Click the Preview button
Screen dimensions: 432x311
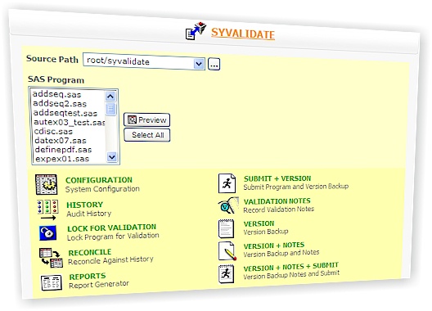coord(146,120)
